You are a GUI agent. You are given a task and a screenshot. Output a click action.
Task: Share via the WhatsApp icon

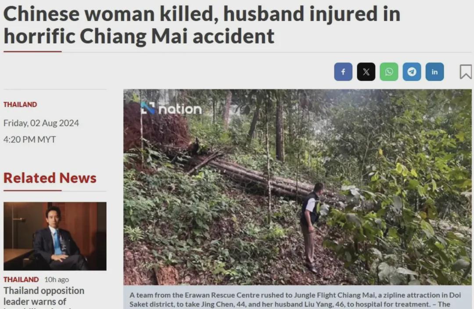(389, 72)
